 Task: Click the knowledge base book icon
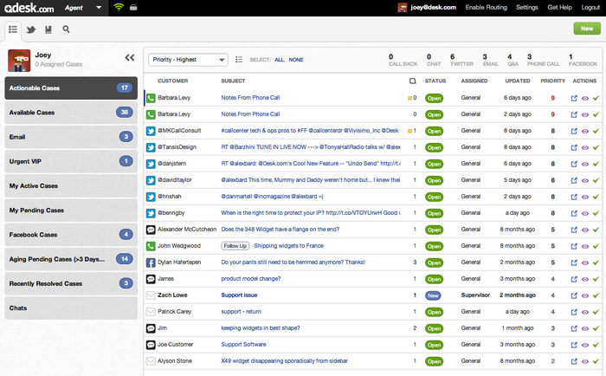coord(48,29)
